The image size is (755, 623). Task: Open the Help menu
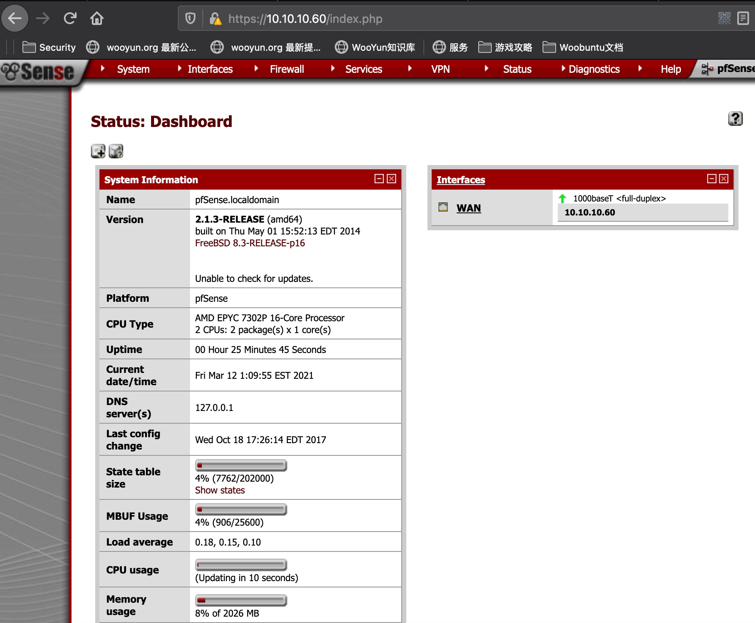[671, 69]
